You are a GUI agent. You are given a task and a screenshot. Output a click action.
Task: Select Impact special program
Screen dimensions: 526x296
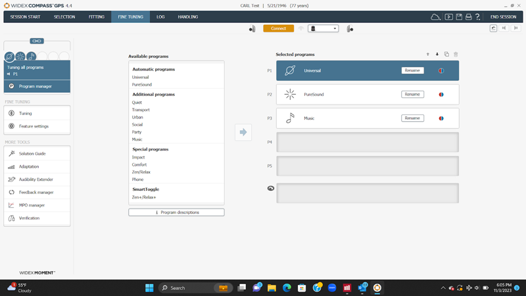click(139, 157)
